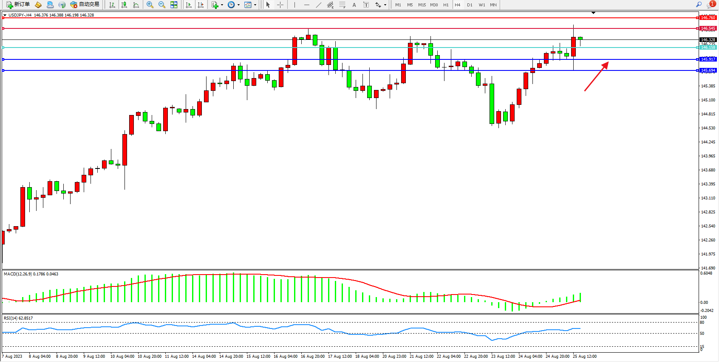Click the New Order (新订单) button
Screen dimensions: 719x362
click(18, 5)
